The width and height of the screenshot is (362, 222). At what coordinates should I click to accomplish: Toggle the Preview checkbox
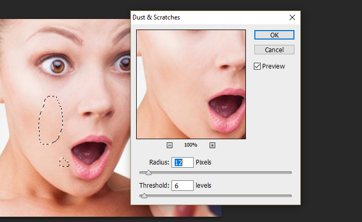(x=257, y=66)
